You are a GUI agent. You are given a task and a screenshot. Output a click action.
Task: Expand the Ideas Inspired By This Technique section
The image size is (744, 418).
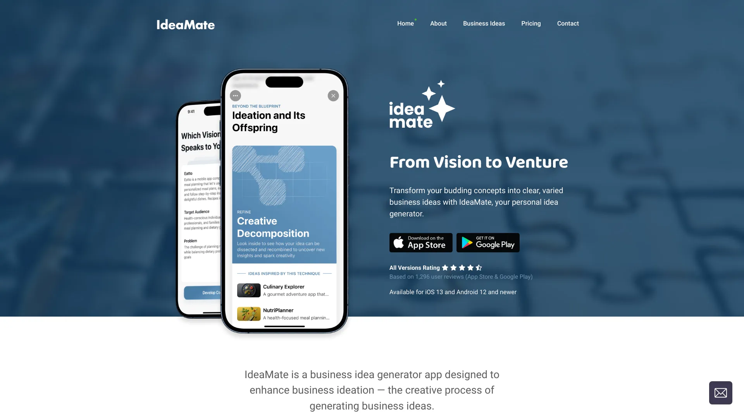(x=284, y=273)
